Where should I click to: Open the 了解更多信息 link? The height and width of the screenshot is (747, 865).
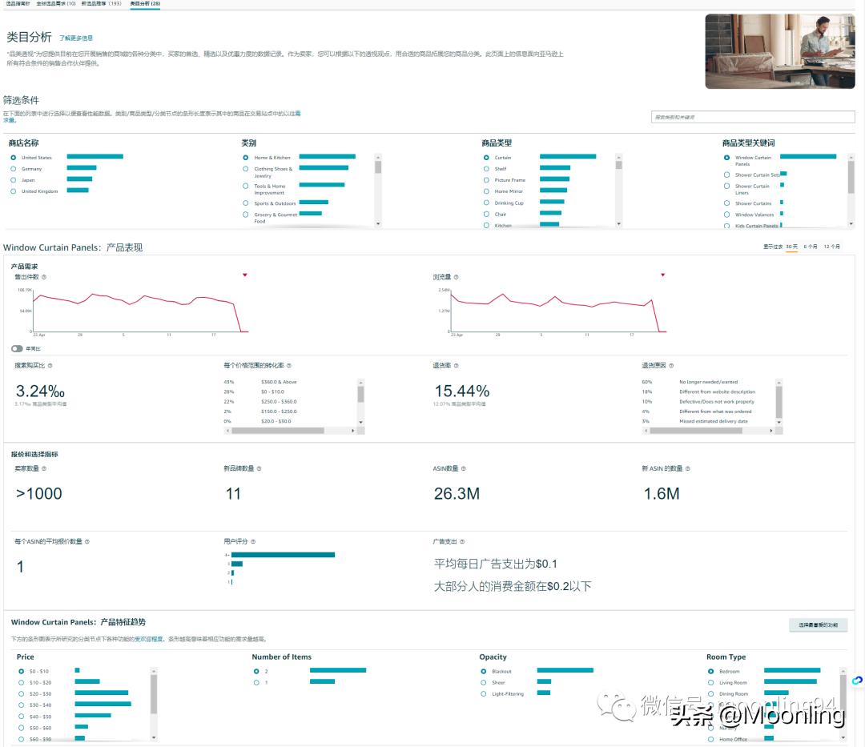(x=76, y=38)
